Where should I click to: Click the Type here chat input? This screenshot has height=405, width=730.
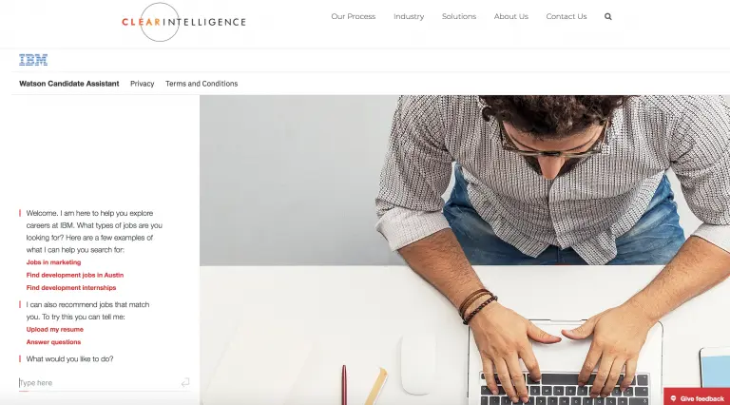pyautogui.click(x=100, y=382)
